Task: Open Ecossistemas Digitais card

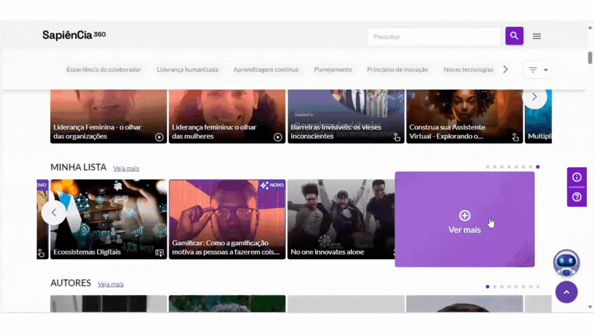Action: 108,219
